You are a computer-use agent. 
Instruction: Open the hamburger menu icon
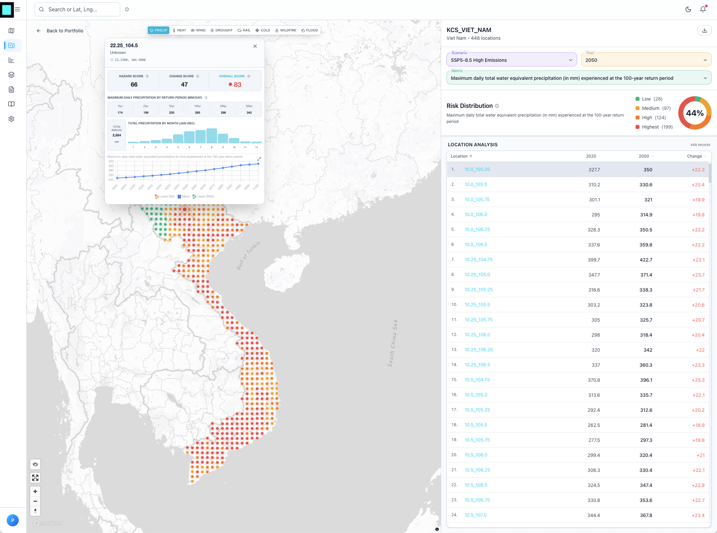click(x=17, y=9)
